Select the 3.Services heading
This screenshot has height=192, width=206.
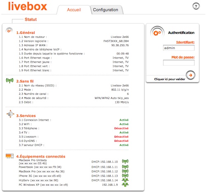[x=26, y=116]
